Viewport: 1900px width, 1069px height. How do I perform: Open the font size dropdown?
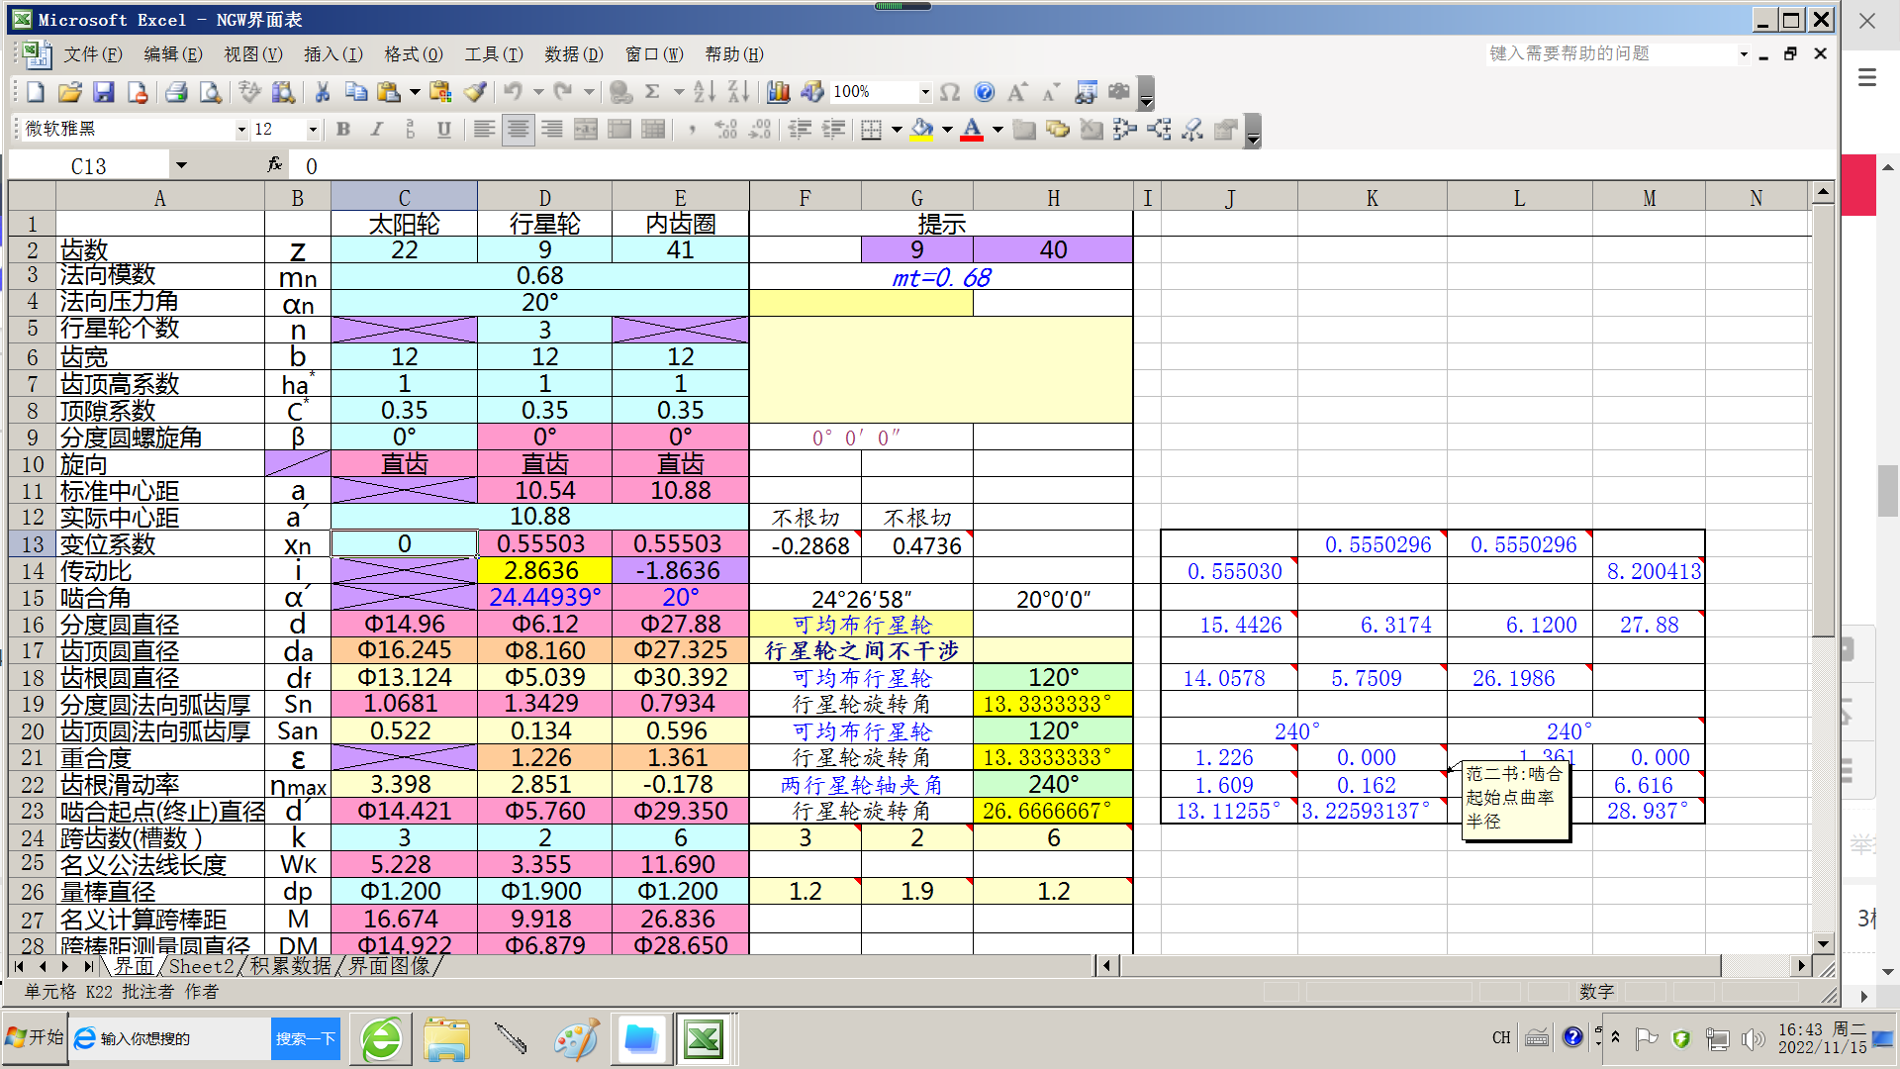(313, 130)
